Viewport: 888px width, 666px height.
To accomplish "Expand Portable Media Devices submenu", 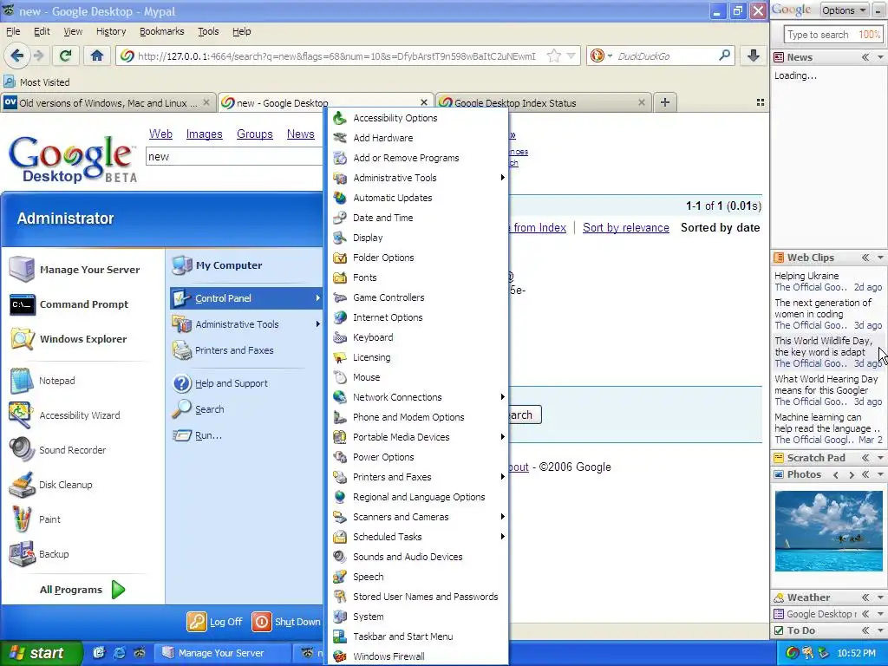I will pos(502,437).
